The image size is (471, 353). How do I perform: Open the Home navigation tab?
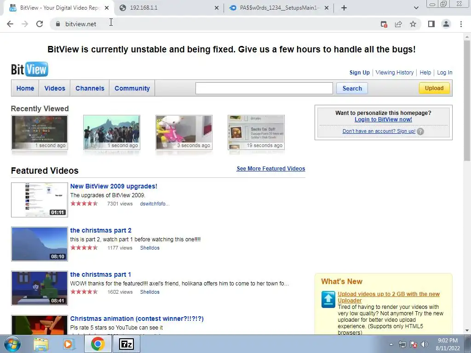click(x=25, y=88)
